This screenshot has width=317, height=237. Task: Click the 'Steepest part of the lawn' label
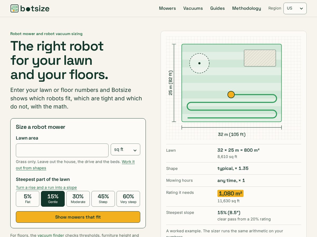tap(43, 179)
